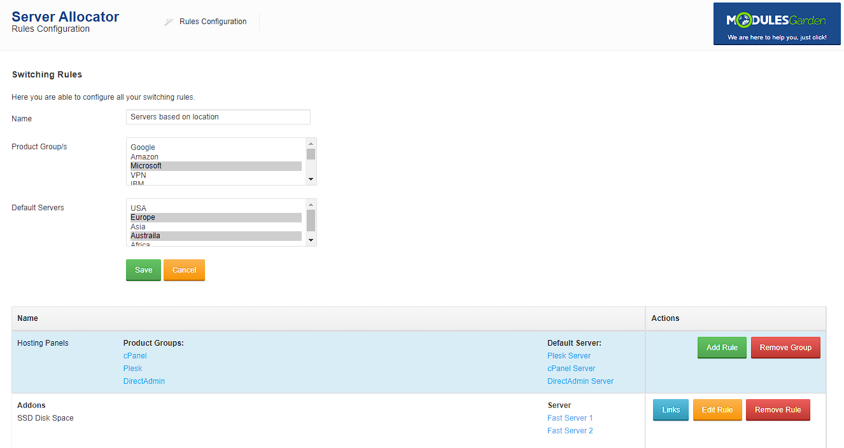This screenshot has height=448, width=844.
Task: Click Product Groups list scroll-down arrow
Action: [311, 179]
